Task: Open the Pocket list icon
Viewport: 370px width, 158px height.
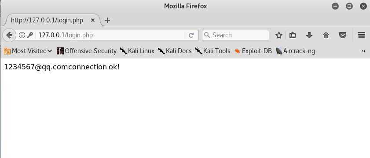Action: (x=343, y=35)
